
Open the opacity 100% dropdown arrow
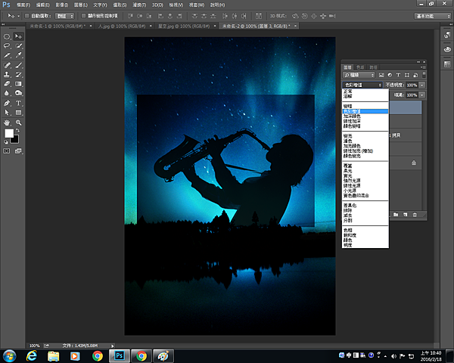(421, 85)
